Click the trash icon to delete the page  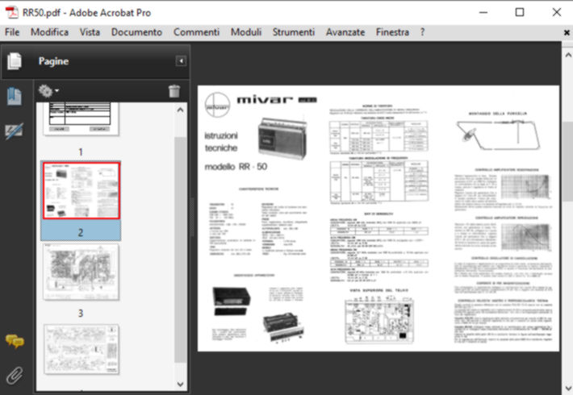tap(174, 91)
